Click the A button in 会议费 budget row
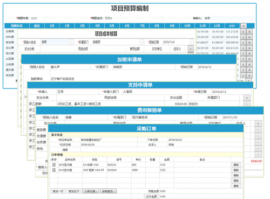Image resolution: width=270 pixels, height=199 pixels. (249, 48)
